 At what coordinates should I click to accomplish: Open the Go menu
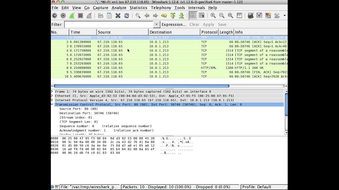[87, 8]
